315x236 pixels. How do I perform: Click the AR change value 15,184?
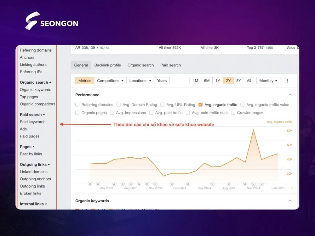pos(103,48)
